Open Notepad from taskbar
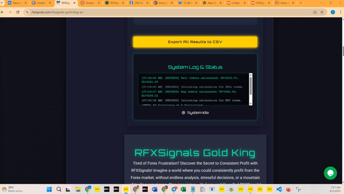This screenshot has height=194, width=344. [x=193, y=189]
